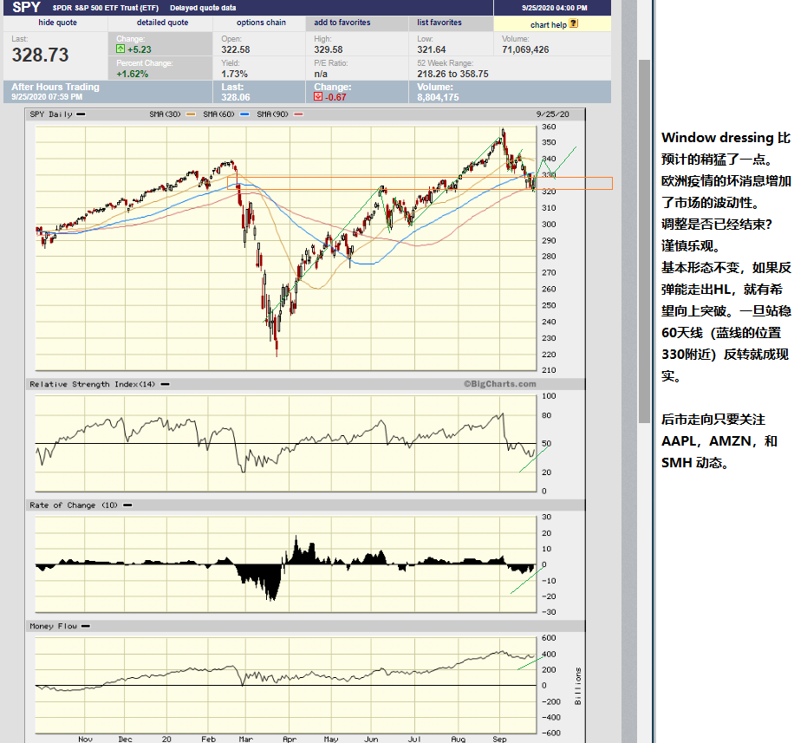The width and height of the screenshot is (807, 743).
Task: Click the SMA(30) legend entry
Action: (x=165, y=114)
